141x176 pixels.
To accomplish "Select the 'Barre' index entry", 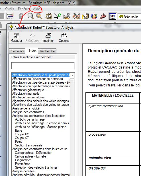I will point(19,131).
